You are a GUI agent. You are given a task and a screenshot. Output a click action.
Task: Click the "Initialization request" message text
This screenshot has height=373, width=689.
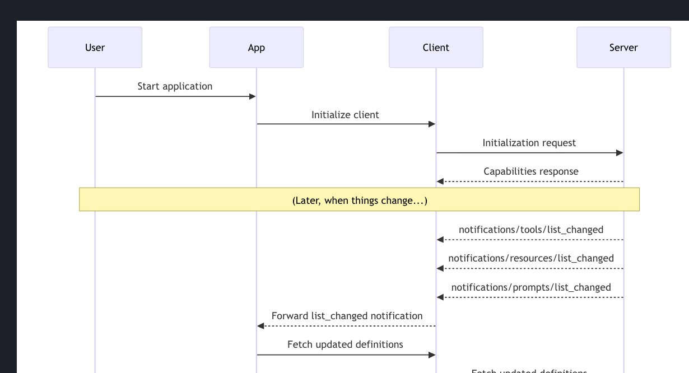pyautogui.click(x=529, y=143)
